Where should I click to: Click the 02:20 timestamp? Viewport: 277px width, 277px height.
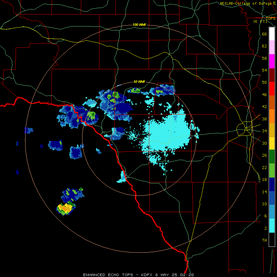coord(187,275)
